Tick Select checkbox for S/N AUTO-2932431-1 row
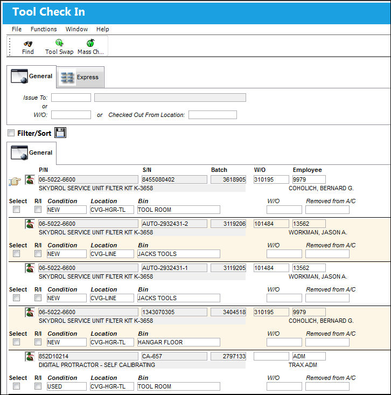 click(x=16, y=298)
